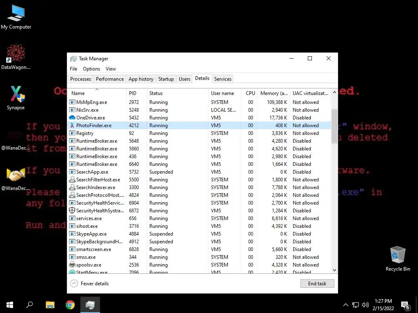418x313 pixels.
Task: Click the PhotoFinder.exe process icon
Action: pyautogui.click(x=72, y=126)
